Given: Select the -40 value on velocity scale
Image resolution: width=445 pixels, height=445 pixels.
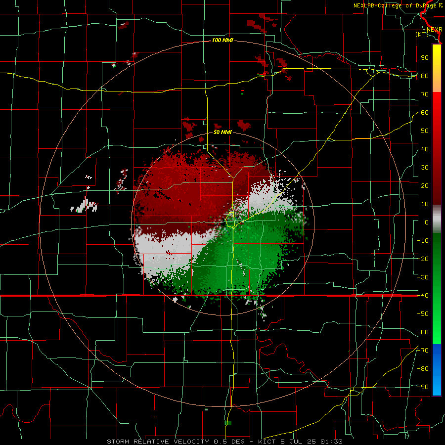Looking at the screenshot, I should 423,296.
